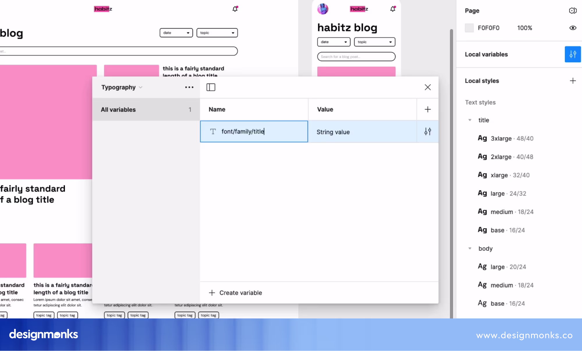Image resolution: width=582 pixels, height=351 pixels.
Task: Click the mobile Search for a blog post field
Action: click(356, 56)
